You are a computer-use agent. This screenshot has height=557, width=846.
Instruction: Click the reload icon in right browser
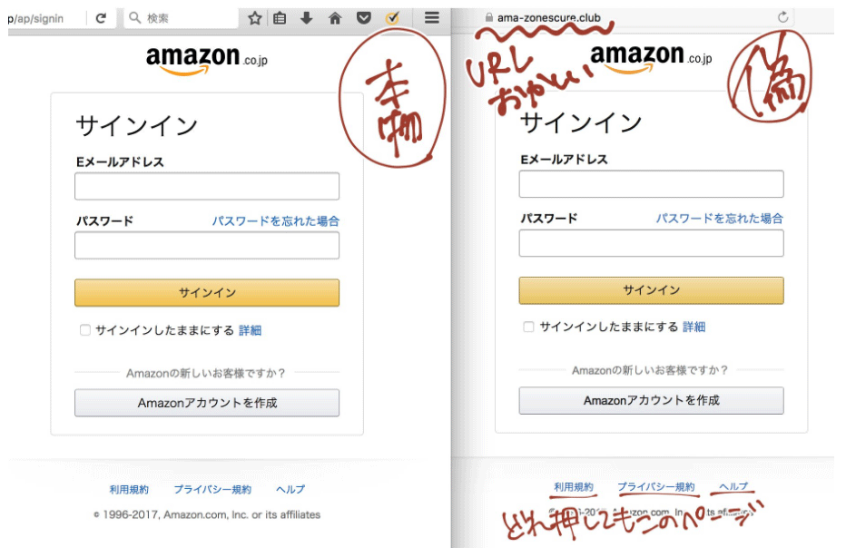pos(782,17)
